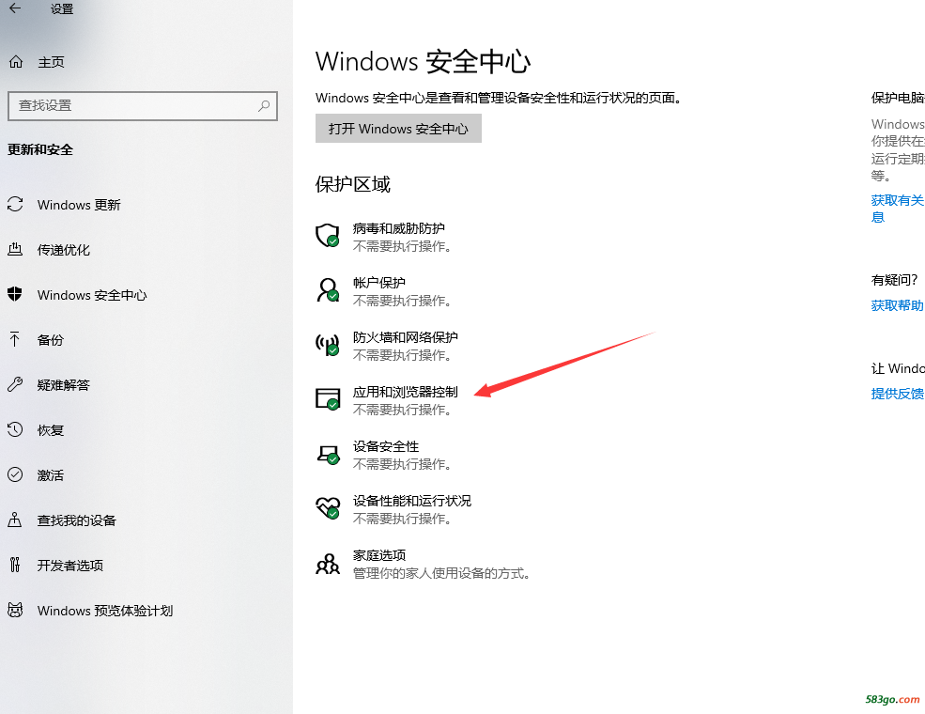Click the 传递优化 delivery icon

click(15, 250)
